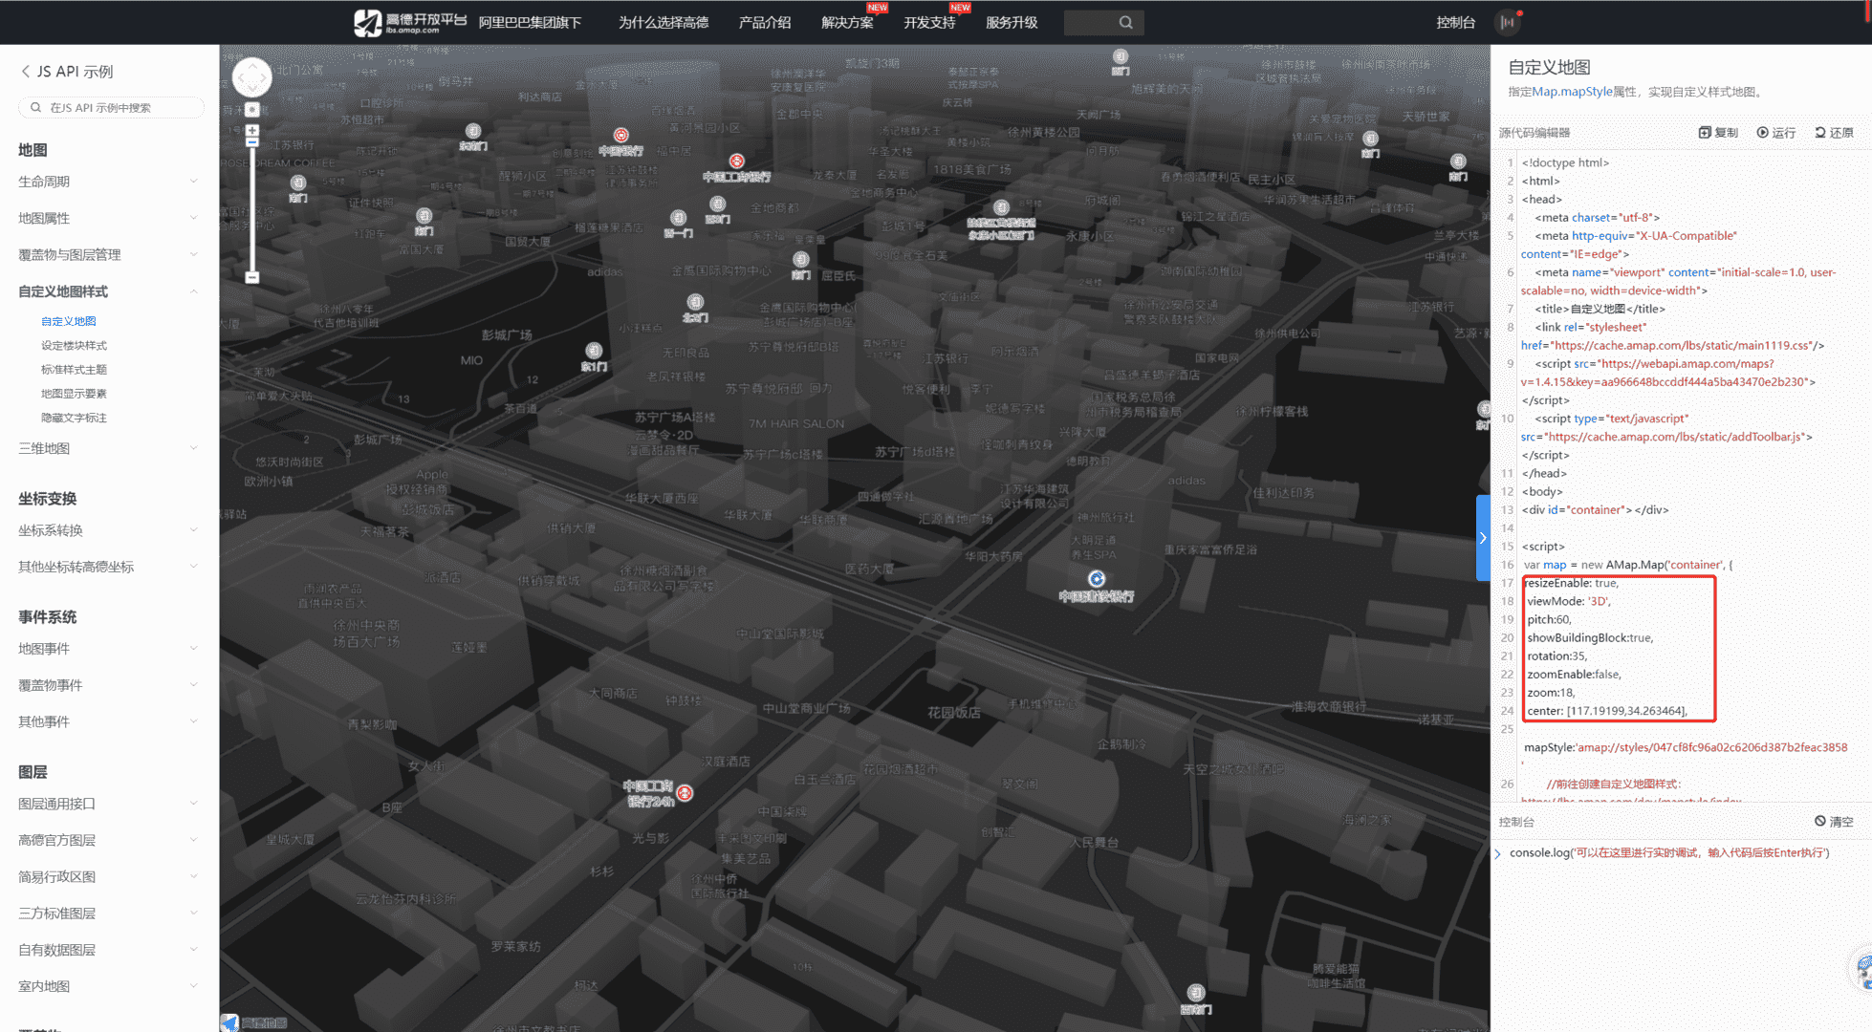Expand the 图层通用接口 section
The image size is (1872, 1032).
[108, 804]
